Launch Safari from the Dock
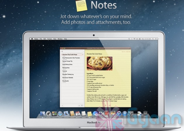184x131 pixels. (60, 113)
